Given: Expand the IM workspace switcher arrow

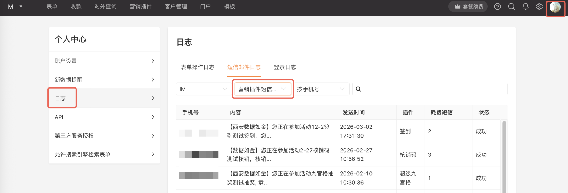Looking at the screenshot, I should pyautogui.click(x=21, y=6).
